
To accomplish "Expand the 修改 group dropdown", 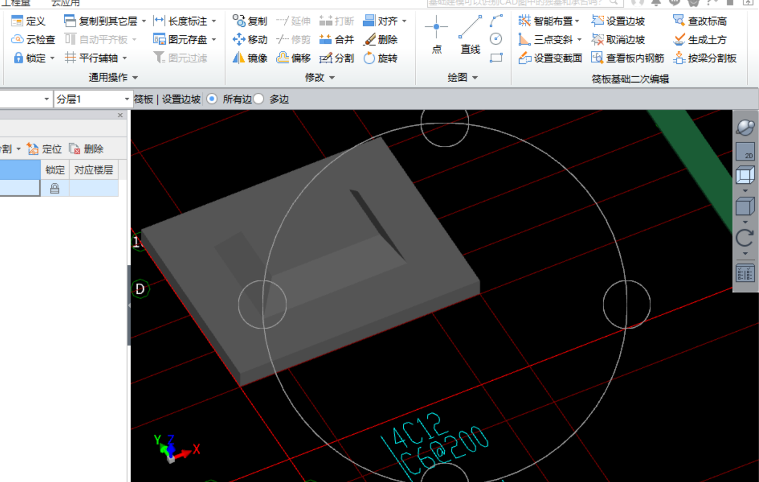I will 332,78.
